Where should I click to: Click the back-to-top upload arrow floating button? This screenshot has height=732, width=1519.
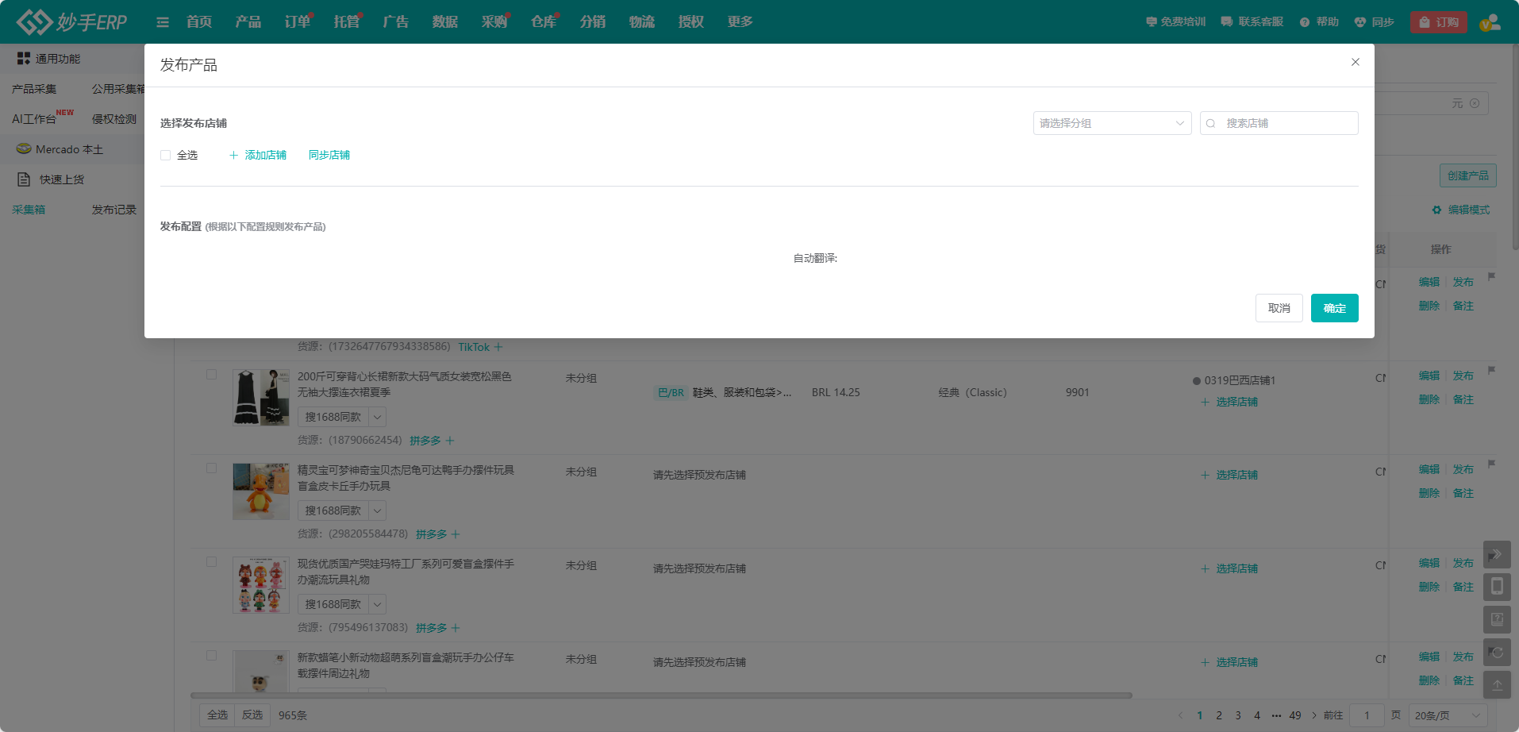pyautogui.click(x=1497, y=684)
